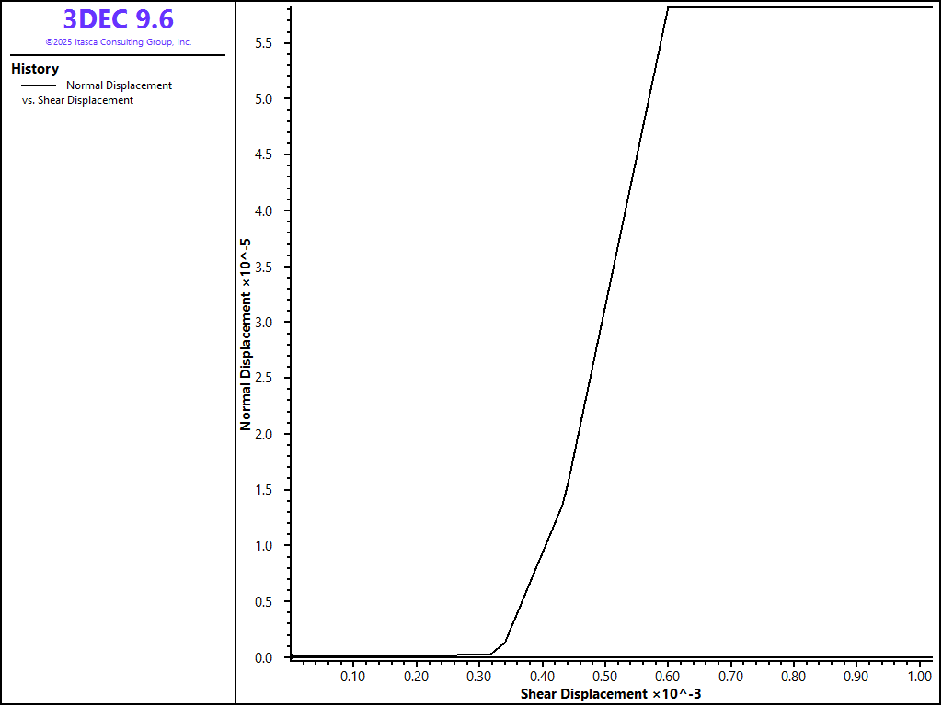Select the History legend heading
This screenshot has width=942, height=706.
[35, 69]
